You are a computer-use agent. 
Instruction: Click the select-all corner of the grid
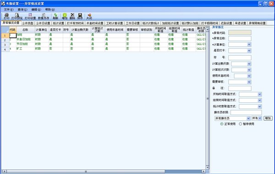click(x=5, y=30)
